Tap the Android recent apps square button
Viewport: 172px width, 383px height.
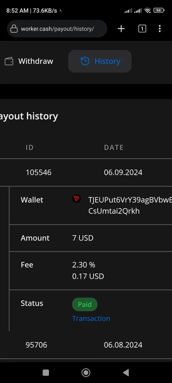point(46,373)
